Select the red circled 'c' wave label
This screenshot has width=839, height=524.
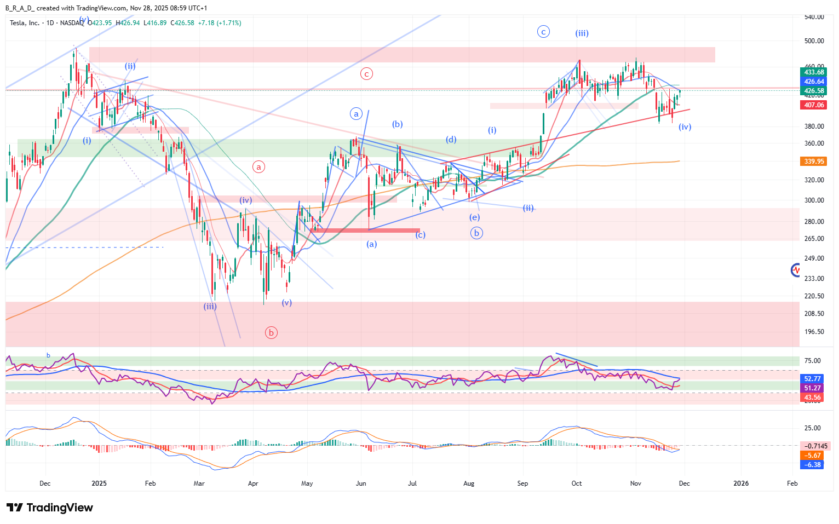[x=367, y=73]
